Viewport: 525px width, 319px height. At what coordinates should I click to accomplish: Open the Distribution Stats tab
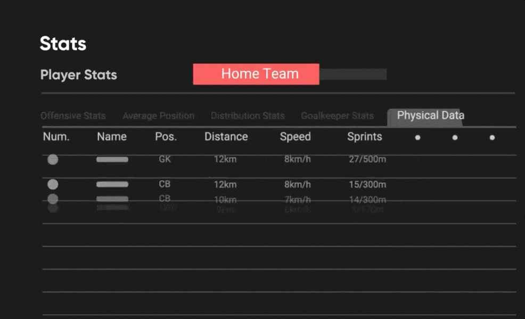pyautogui.click(x=248, y=116)
